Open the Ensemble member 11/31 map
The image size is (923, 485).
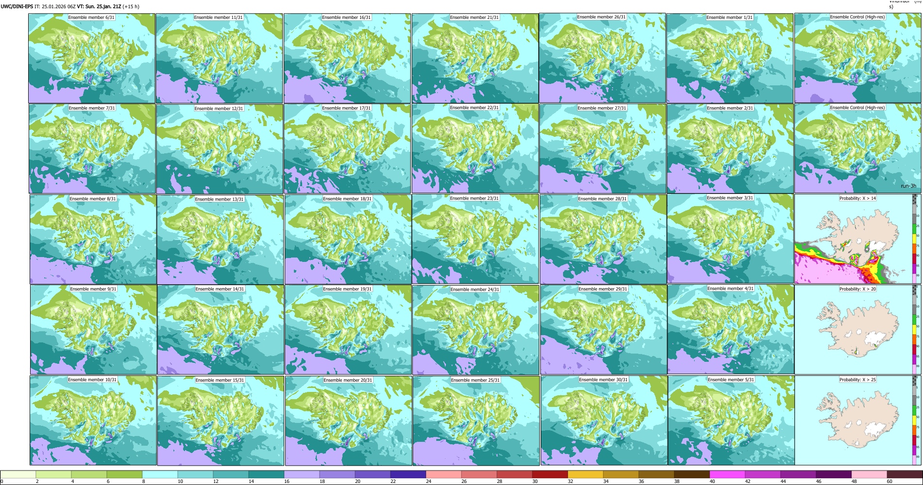coord(219,58)
